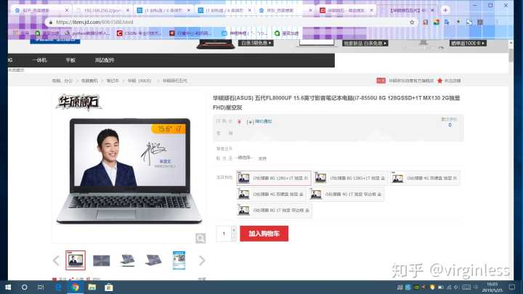Open the 一体机 navigation menu item
Screen dimensions: 523x294
39,60
